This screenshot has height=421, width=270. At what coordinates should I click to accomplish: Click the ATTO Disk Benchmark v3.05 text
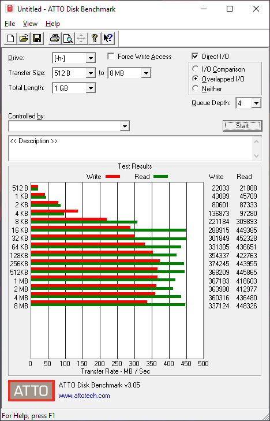click(99, 385)
